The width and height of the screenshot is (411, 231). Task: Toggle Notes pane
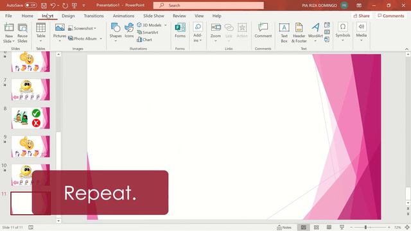[x=284, y=227]
